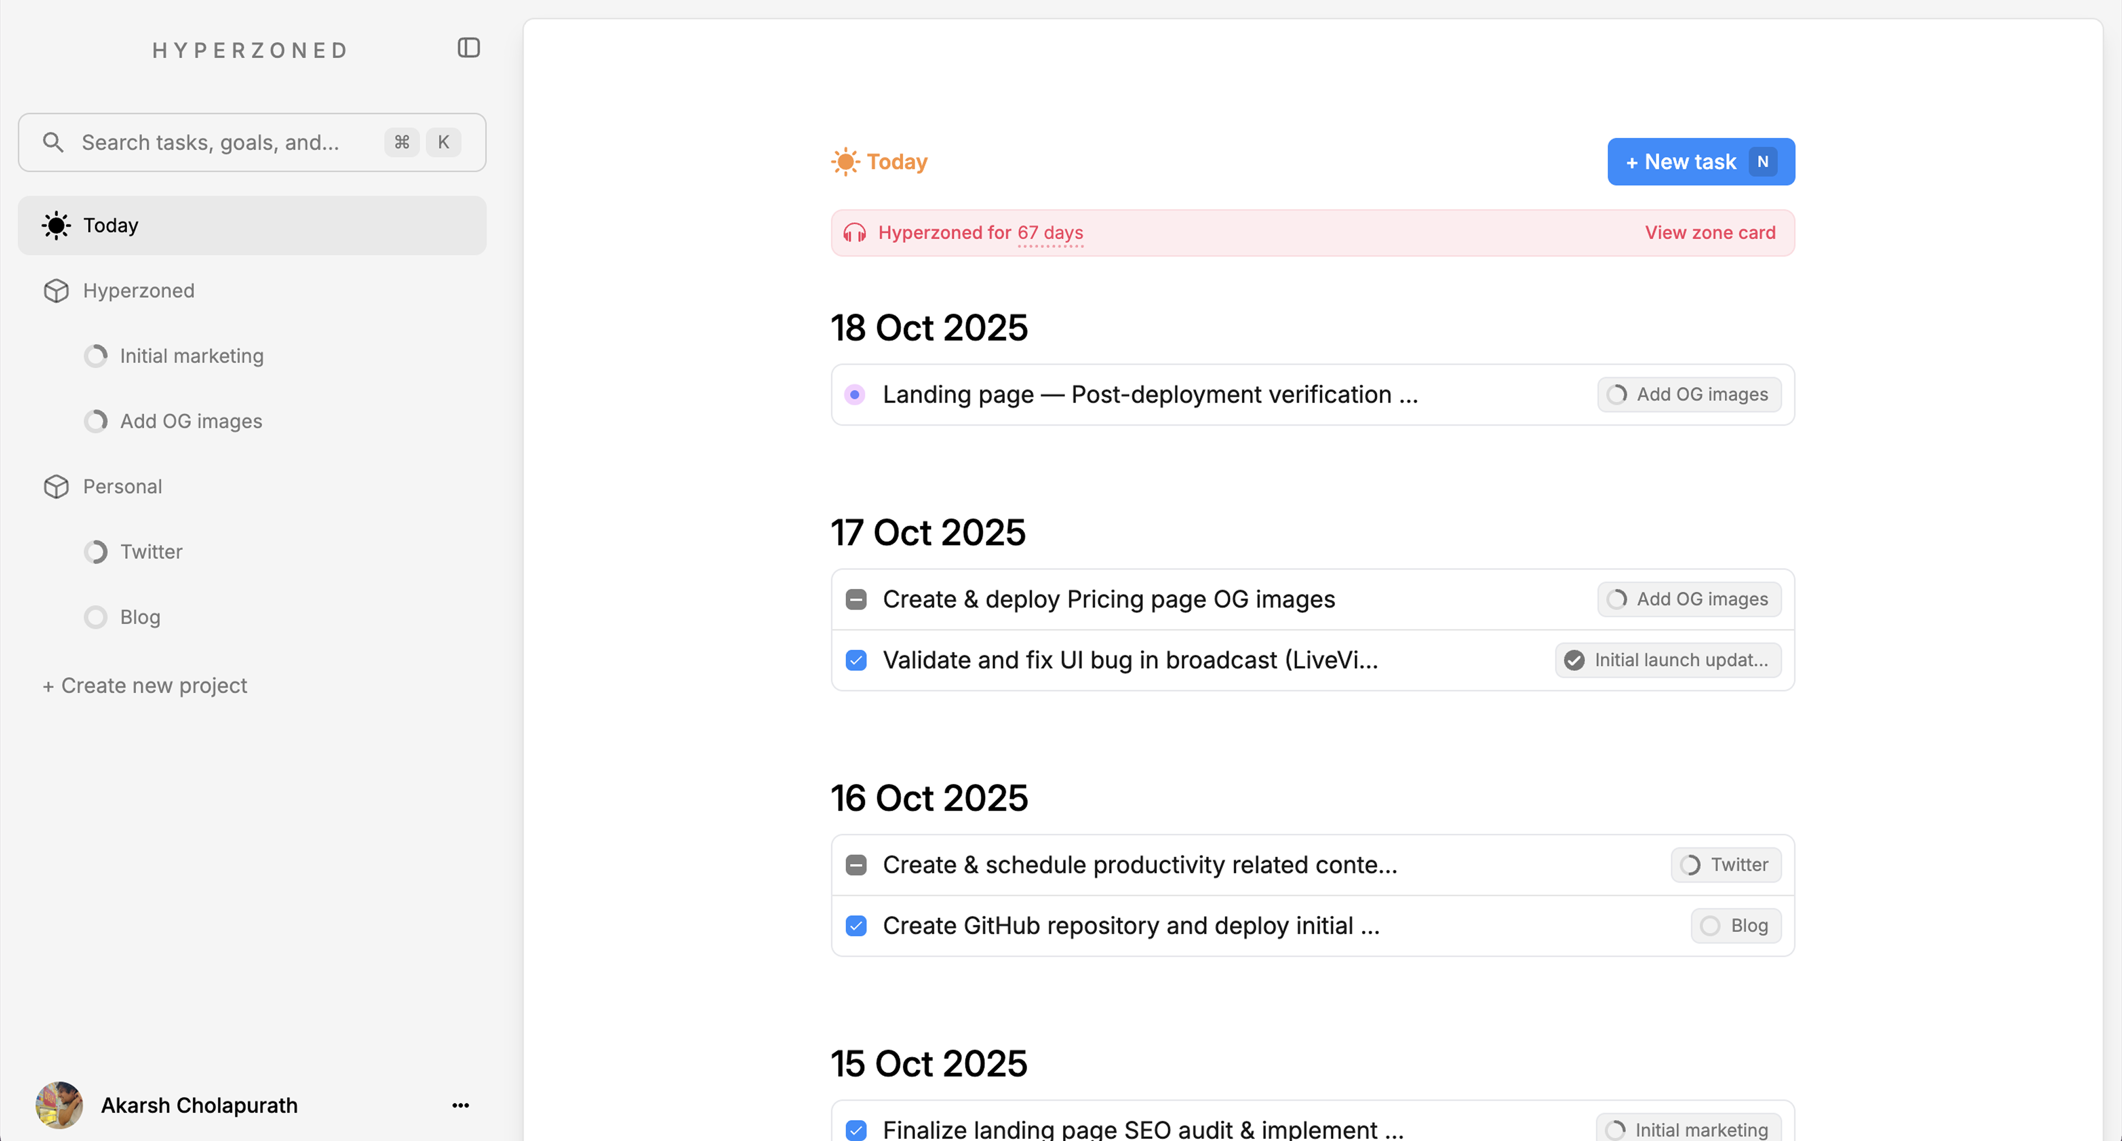Click the Twitter goal progress ring icon
2122x1141 pixels.
coord(95,552)
